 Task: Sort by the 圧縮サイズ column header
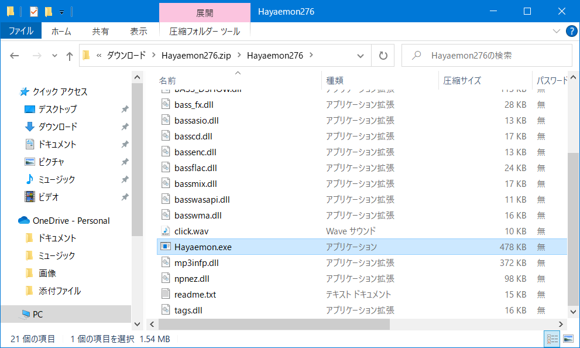coord(462,80)
